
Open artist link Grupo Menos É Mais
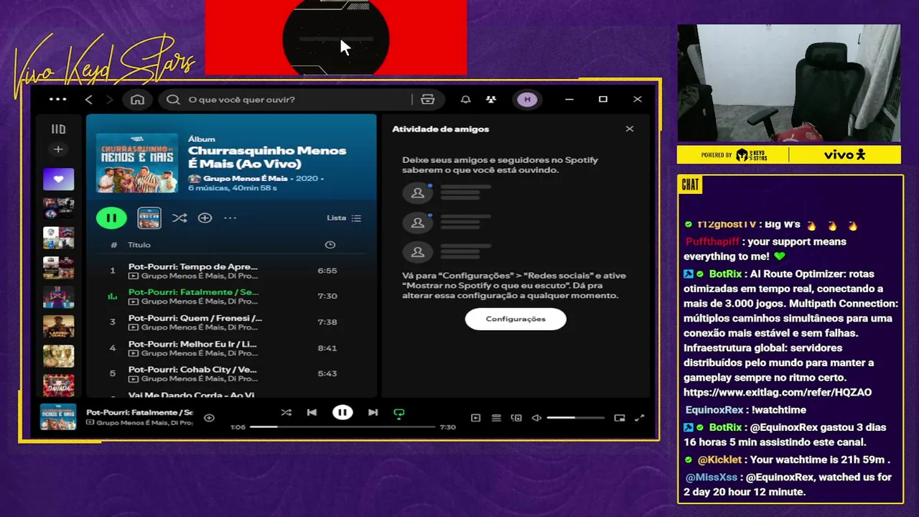[x=245, y=178]
